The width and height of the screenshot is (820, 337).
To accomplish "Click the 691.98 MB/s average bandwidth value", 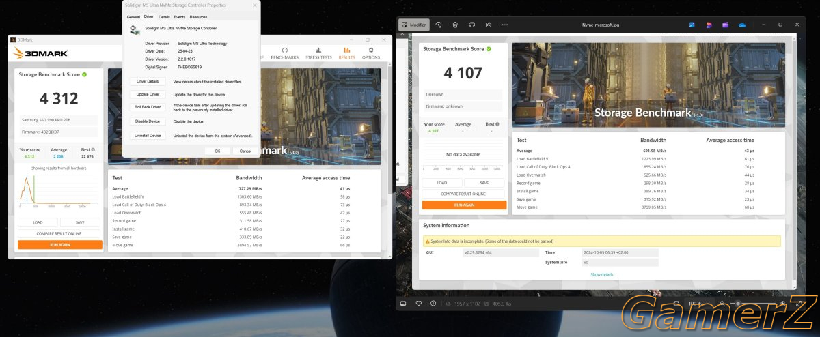I will coord(653,150).
